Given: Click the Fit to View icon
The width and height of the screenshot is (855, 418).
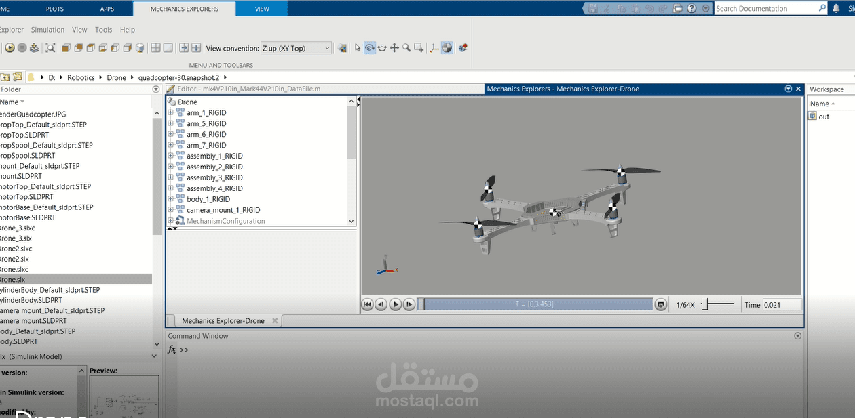Looking at the screenshot, I should tap(50, 48).
